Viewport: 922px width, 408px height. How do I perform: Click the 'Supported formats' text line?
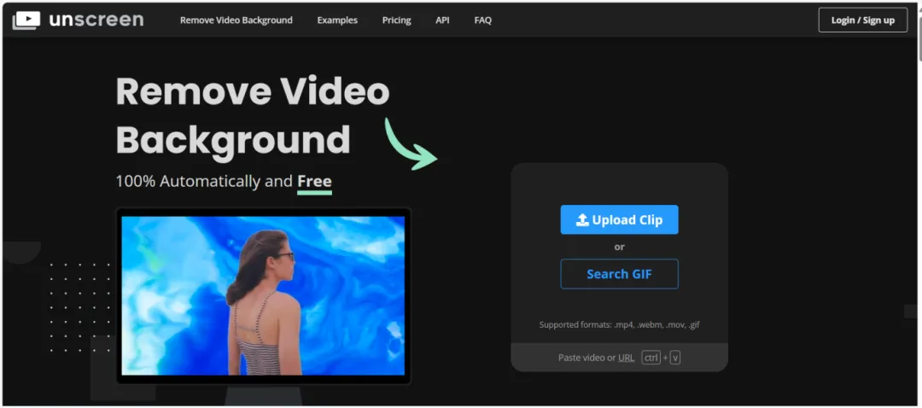[x=619, y=324]
